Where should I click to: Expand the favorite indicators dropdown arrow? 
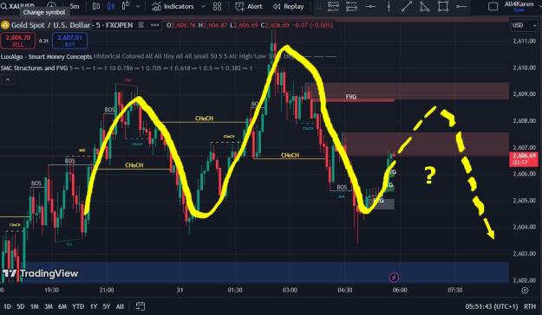coord(203,6)
